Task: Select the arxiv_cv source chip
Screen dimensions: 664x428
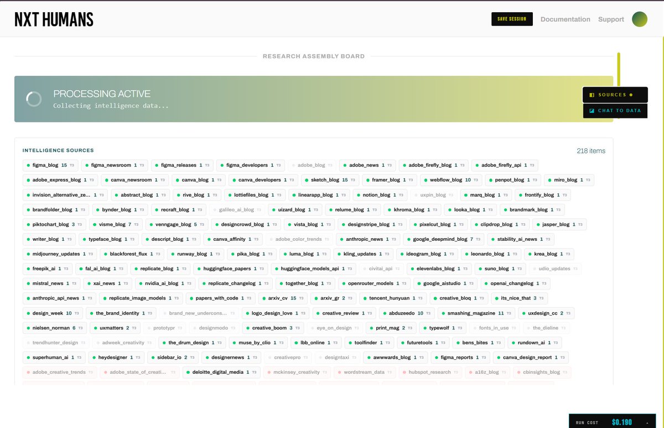Action: (x=283, y=298)
